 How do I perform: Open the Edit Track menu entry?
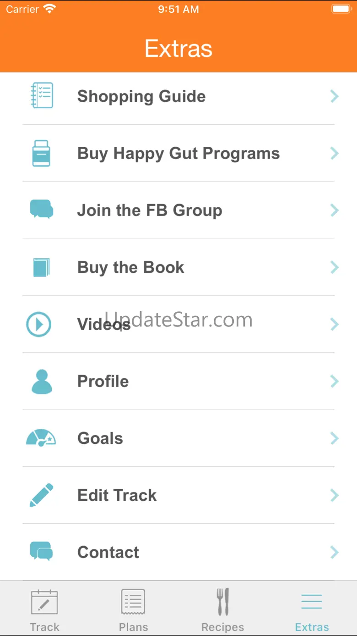click(117, 495)
